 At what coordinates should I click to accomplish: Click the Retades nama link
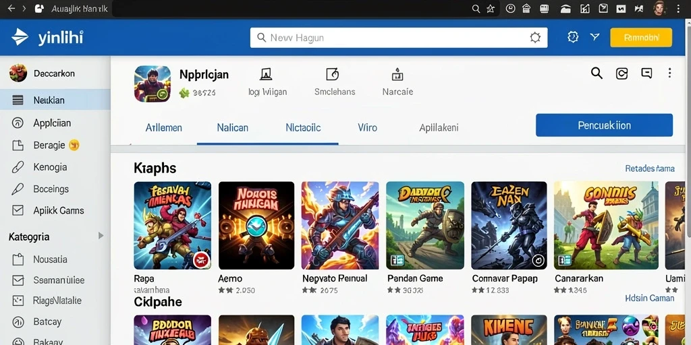(650, 168)
